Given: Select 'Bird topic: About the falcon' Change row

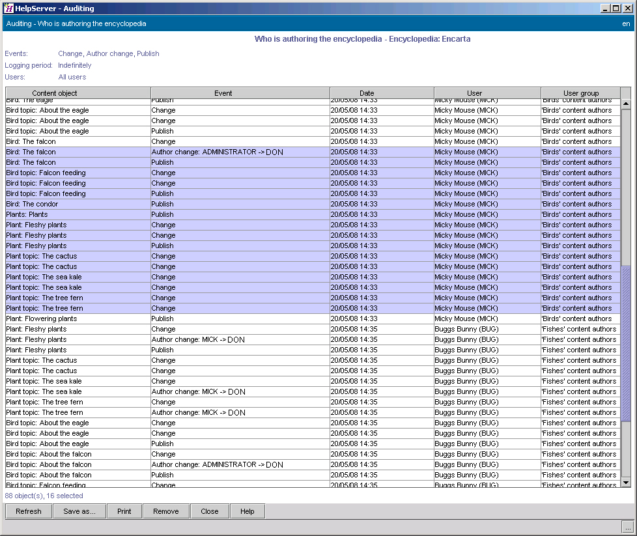Looking at the screenshot, I should tap(313, 455).
